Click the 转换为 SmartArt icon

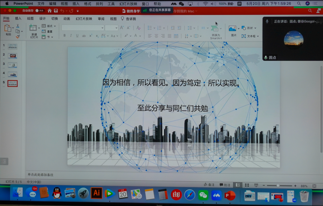(x=215, y=29)
